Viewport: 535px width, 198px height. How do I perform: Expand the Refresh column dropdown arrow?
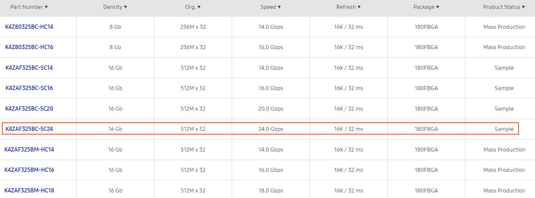[x=359, y=7]
